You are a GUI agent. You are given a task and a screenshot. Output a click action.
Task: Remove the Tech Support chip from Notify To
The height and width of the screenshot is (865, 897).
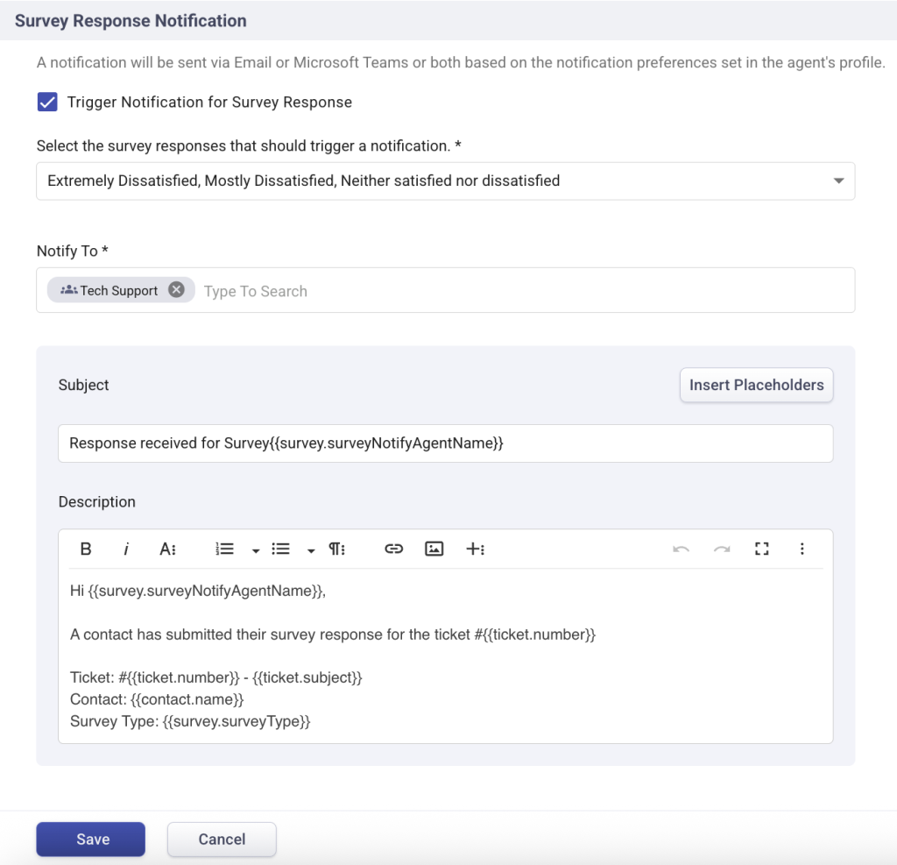point(176,290)
